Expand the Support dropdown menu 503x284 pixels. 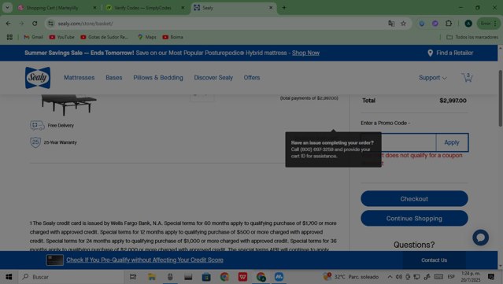point(432,78)
